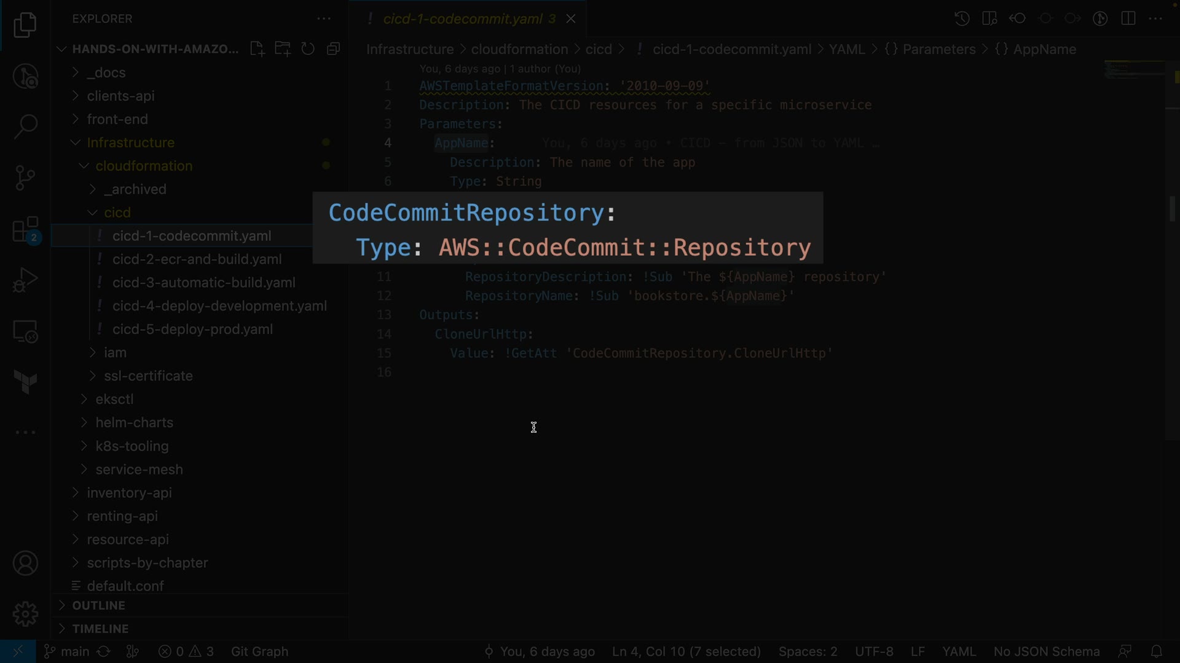
Task: Expand the helm-charts folder
Action: coord(134,422)
